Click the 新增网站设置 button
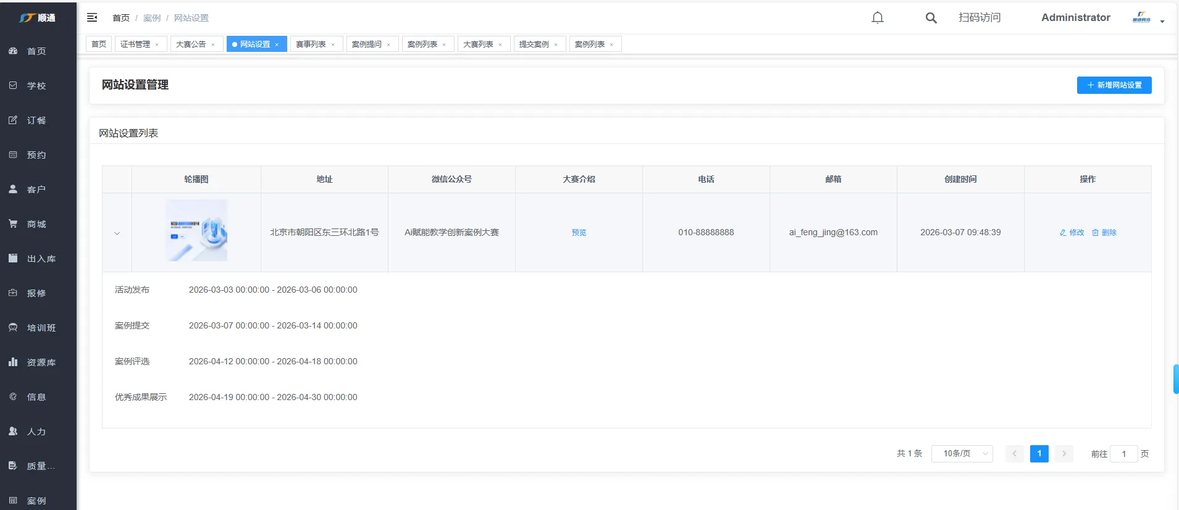This screenshot has width=1179, height=510. [1114, 85]
